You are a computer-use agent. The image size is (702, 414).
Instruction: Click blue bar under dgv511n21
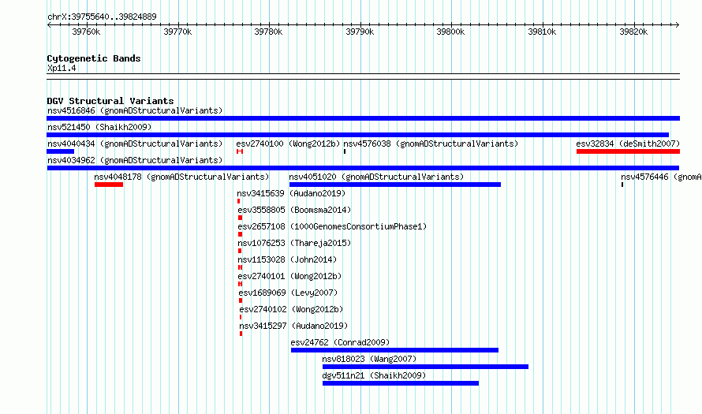click(x=401, y=383)
